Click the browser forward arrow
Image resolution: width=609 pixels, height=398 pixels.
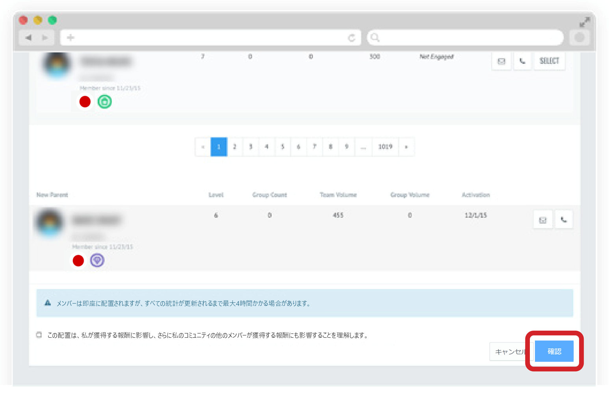[45, 38]
